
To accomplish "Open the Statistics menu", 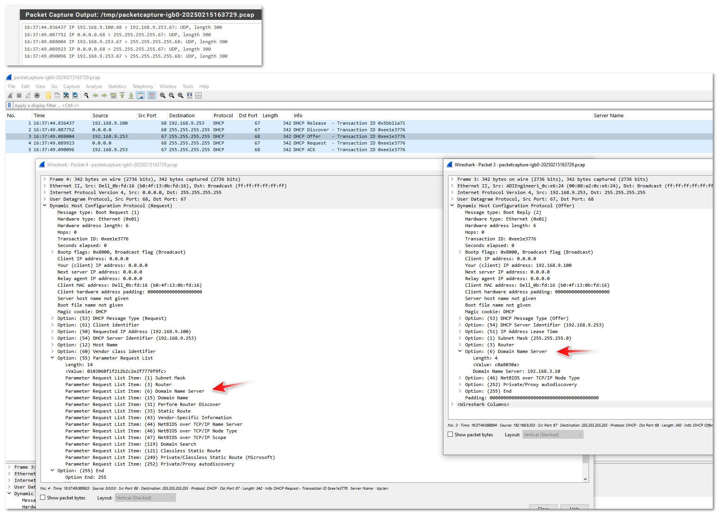I will (117, 86).
